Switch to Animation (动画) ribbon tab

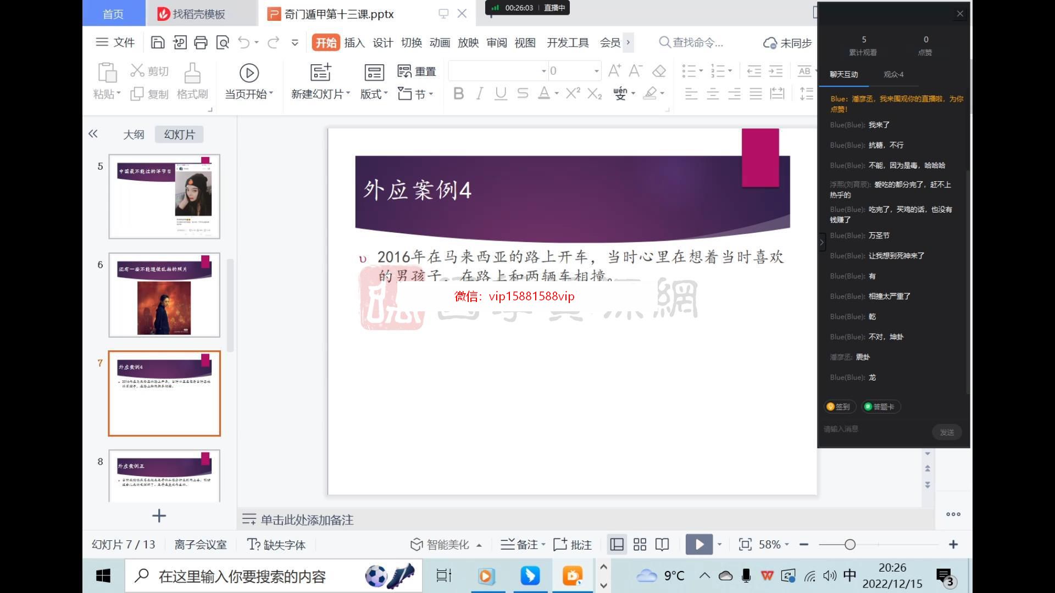point(440,42)
